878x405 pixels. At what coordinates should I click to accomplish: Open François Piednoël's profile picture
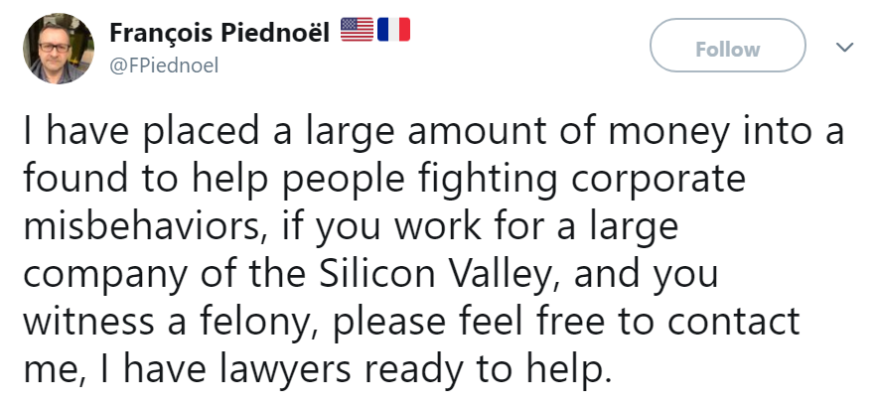(x=59, y=49)
